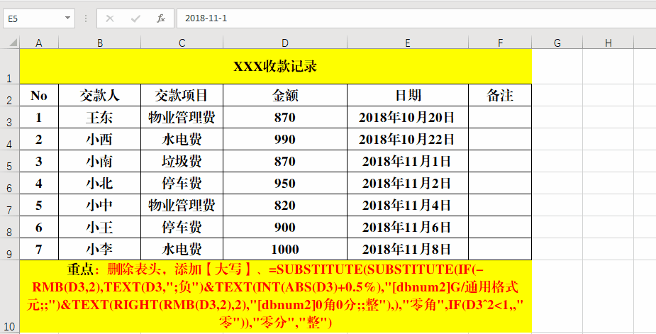656x334 pixels.
Task: Click the amount cell 900
Action: [285, 227]
